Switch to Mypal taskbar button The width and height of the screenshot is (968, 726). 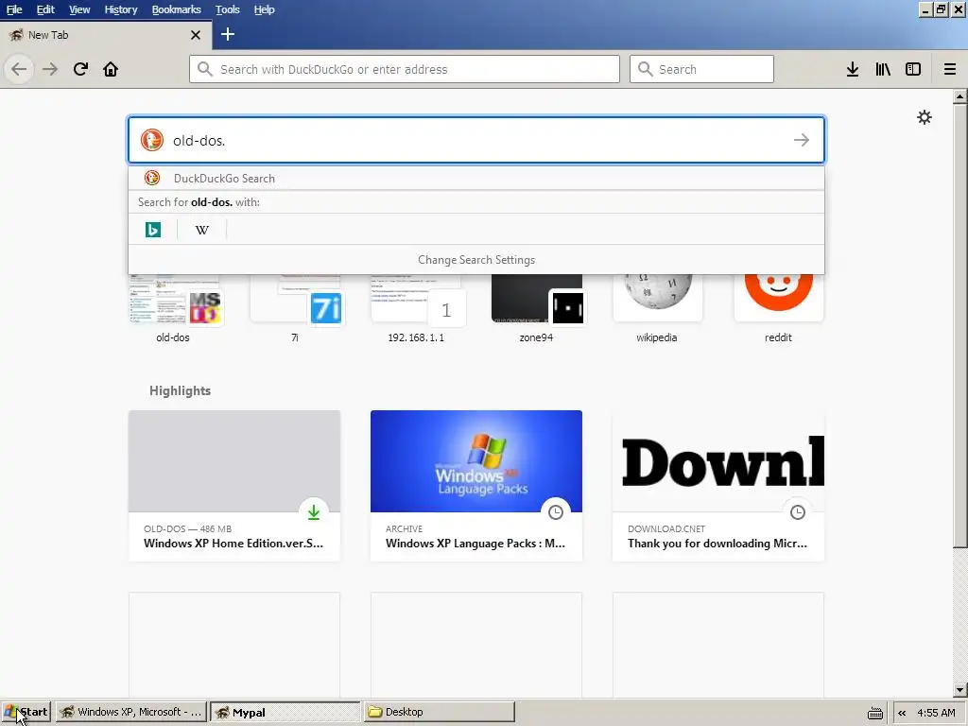285,713
